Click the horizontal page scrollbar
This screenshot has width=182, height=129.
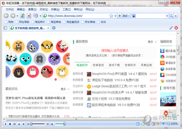coord(76,119)
